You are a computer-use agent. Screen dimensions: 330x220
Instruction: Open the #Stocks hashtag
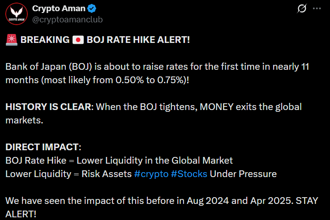pyautogui.click(x=189, y=174)
